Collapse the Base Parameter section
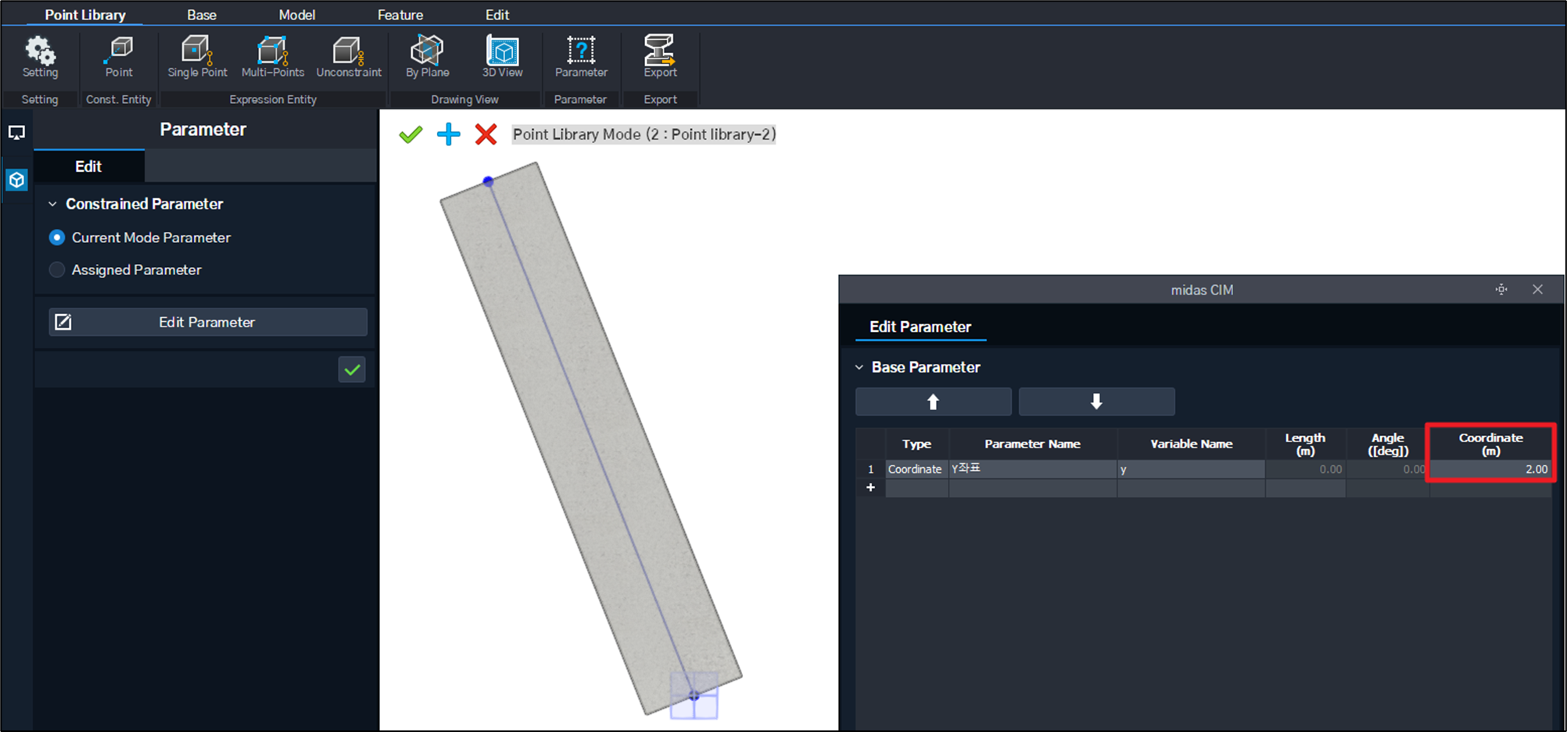 tap(859, 367)
